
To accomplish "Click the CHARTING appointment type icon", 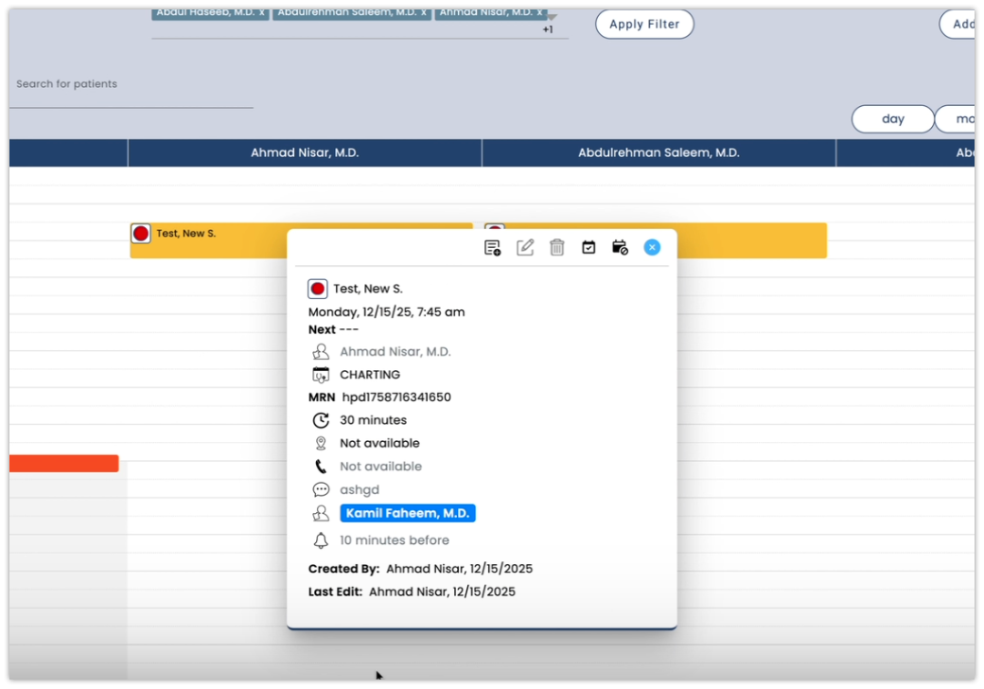I will point(321,375).
